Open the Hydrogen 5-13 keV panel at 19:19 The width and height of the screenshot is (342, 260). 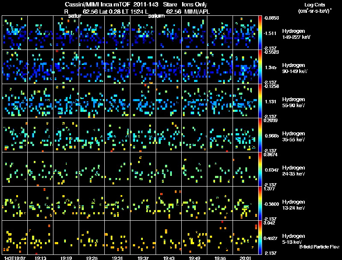66,237
